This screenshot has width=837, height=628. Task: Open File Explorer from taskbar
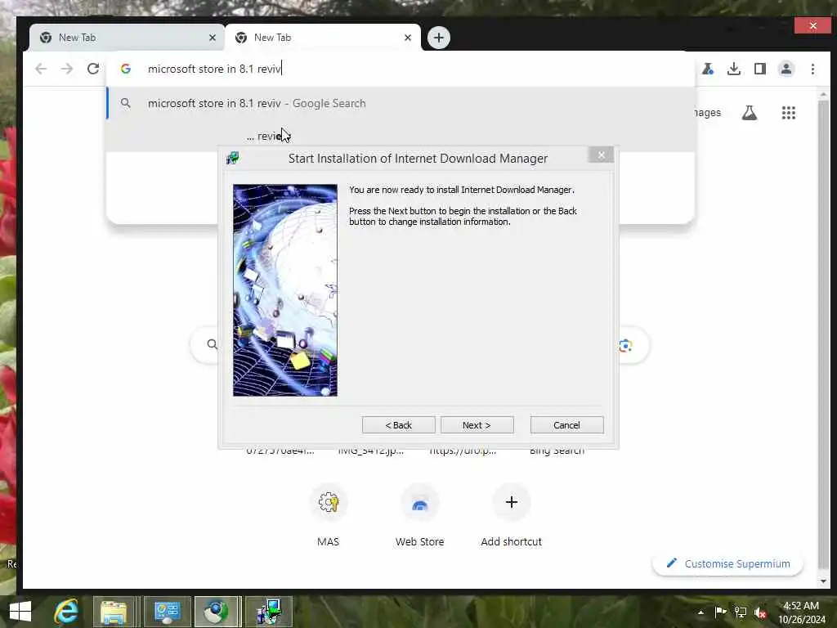coord(114,612)
